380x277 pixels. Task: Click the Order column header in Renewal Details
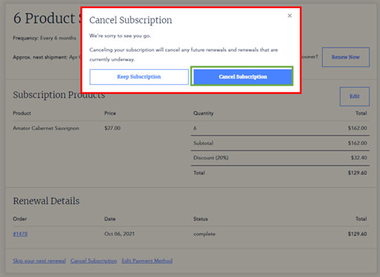[20, 219]
